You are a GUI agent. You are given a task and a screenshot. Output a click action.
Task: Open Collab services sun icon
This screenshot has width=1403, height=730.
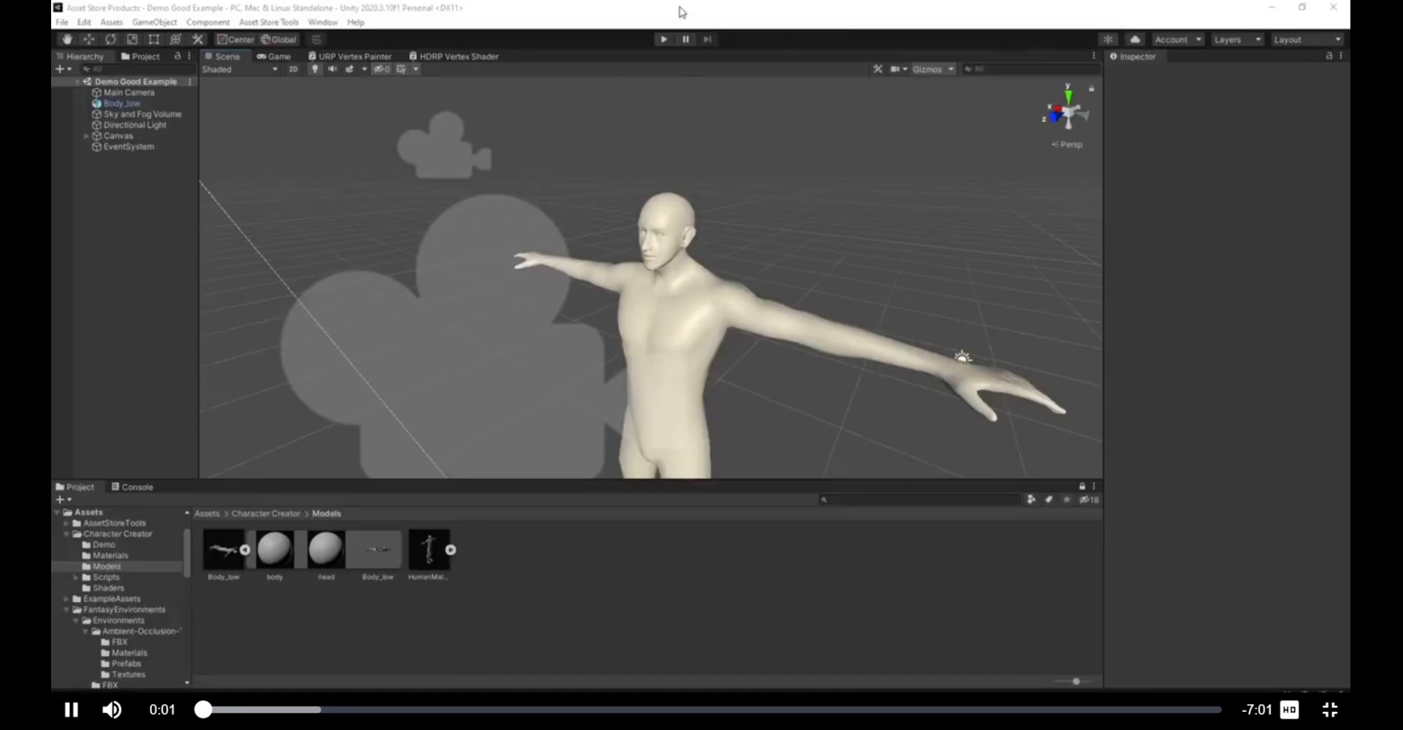[1109, 39]
